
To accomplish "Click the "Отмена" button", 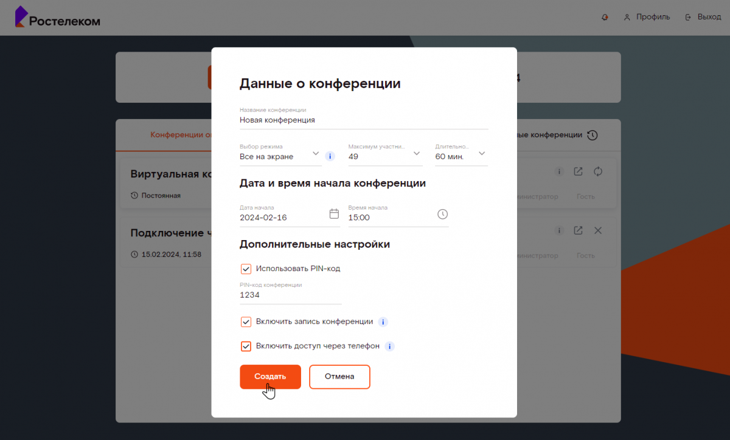I will pyautogui.click(x=339, y=377).
